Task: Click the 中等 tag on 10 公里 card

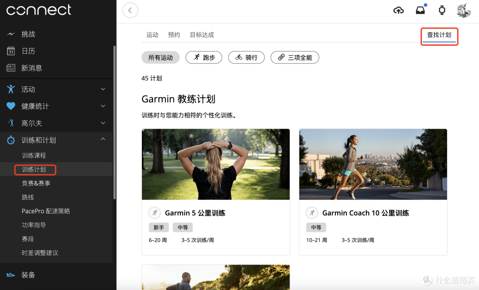Action: (316, 227)
